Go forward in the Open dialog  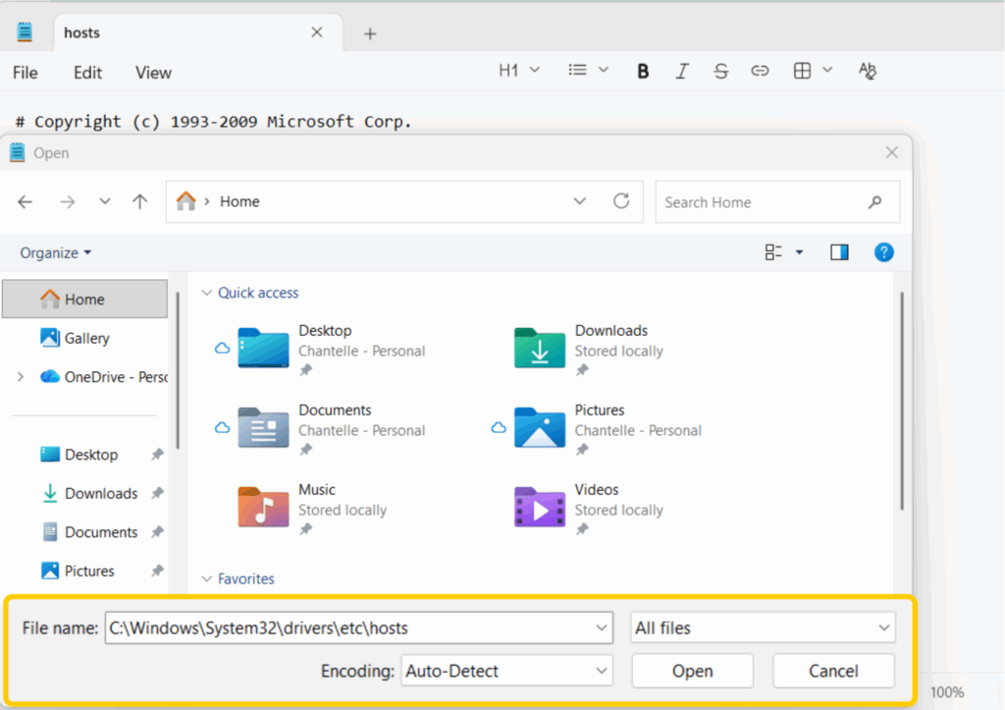click(68, 202)
